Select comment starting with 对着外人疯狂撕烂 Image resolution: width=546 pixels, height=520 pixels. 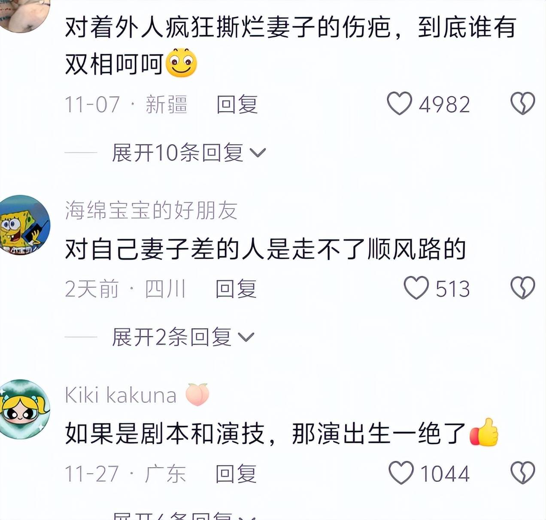[290, 45]
